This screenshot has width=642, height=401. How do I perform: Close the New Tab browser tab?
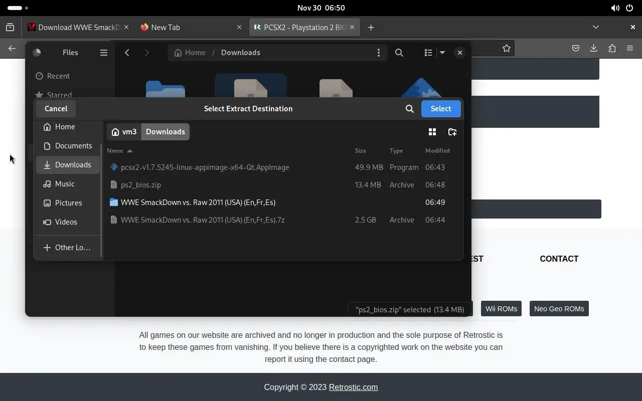coord(239,28)
